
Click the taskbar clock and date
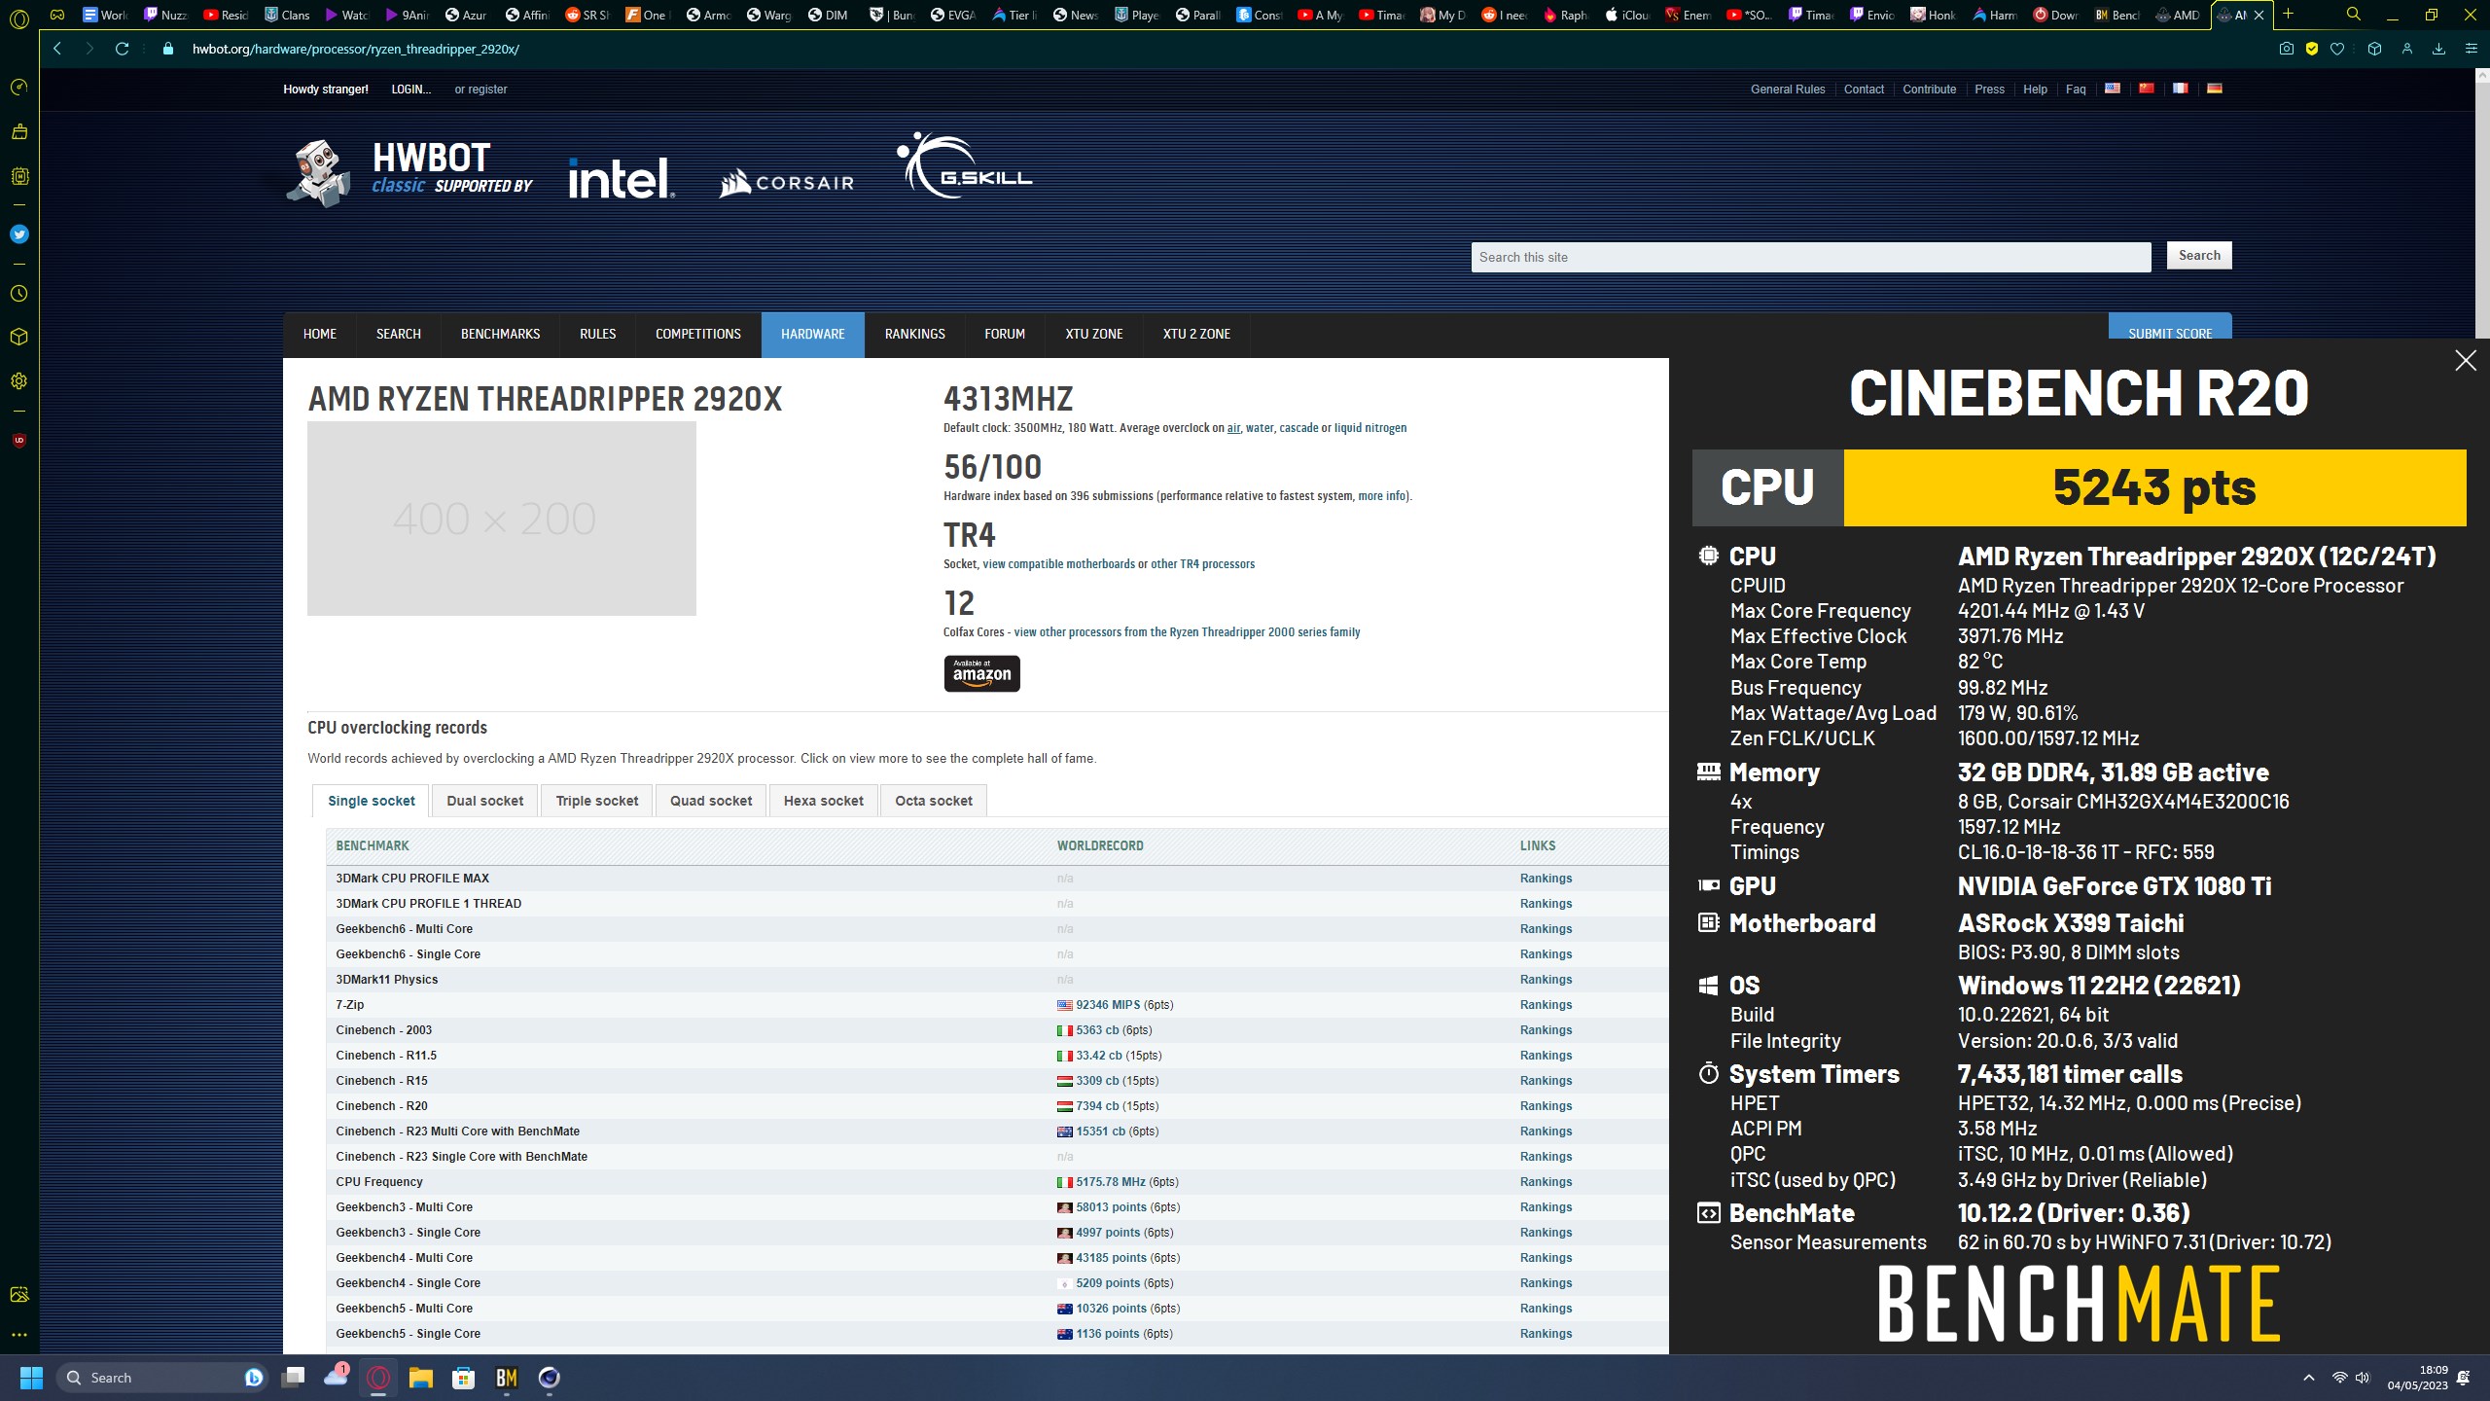[x=2417, y=1378]
